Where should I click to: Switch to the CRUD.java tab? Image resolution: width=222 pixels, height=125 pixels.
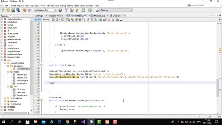(117, 16)
